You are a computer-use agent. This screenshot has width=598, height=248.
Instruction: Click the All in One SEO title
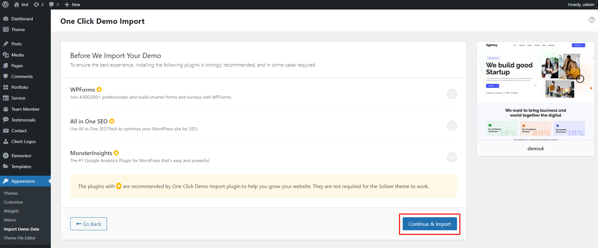(89, 121)
